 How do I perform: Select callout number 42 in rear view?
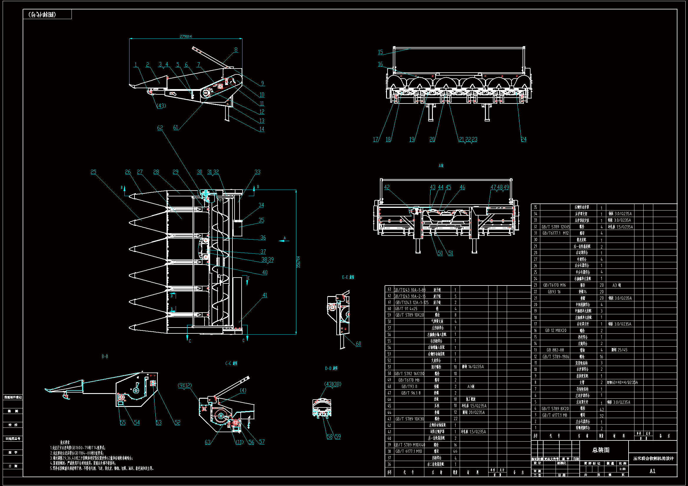tap(387, 187)
